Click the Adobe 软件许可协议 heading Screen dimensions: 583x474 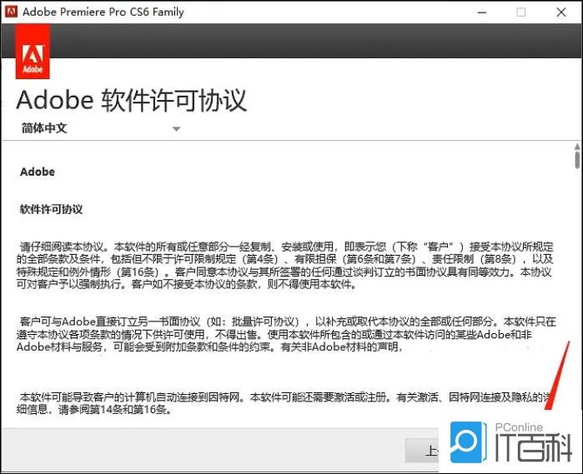click(131, 100)
